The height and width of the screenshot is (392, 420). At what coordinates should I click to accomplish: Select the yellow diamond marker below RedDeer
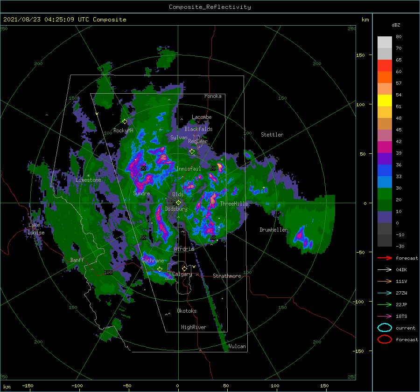click(192, 151)
